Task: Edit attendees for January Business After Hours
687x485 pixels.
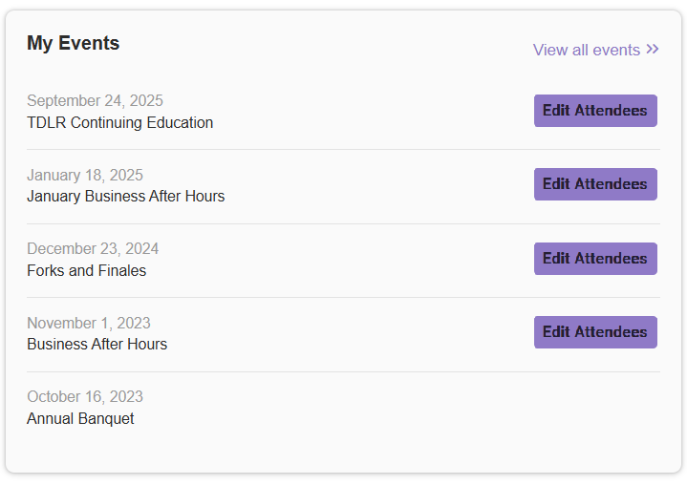Action: point(595,184)
